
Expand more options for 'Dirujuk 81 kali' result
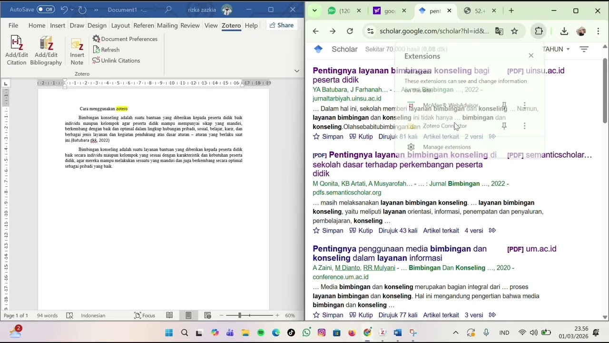pyautogui.click(x=492, y=137)
